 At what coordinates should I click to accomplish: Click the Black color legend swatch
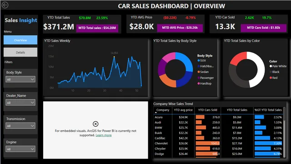tap(271, 72)
